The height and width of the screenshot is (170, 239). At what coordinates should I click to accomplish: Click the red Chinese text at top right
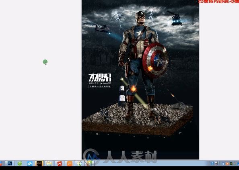point(218,2)
